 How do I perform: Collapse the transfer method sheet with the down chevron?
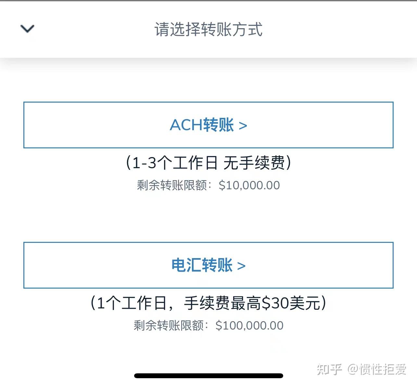tap(27, 29)
